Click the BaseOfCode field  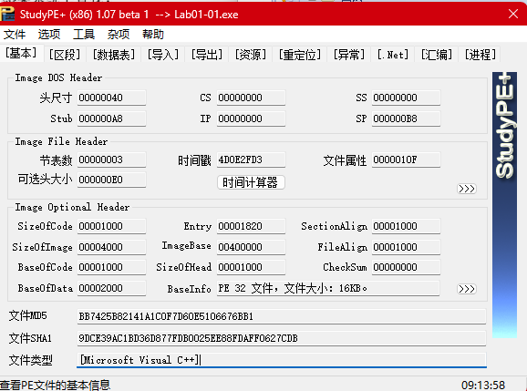111,267
